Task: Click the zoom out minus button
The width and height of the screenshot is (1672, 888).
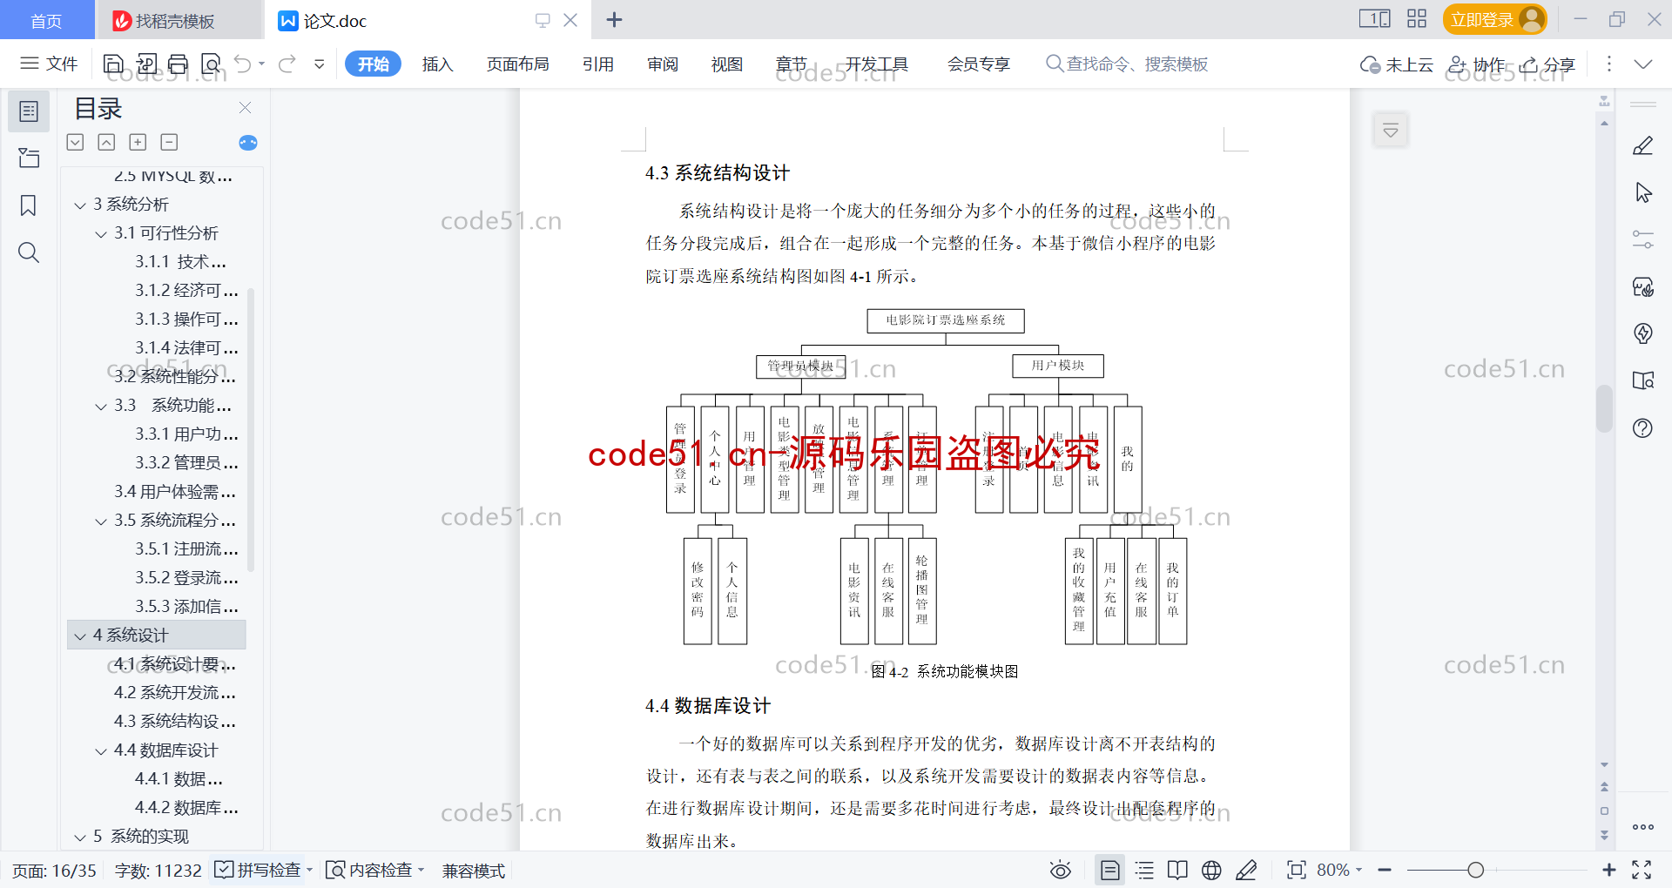Action: click(x=1385, y=870)
